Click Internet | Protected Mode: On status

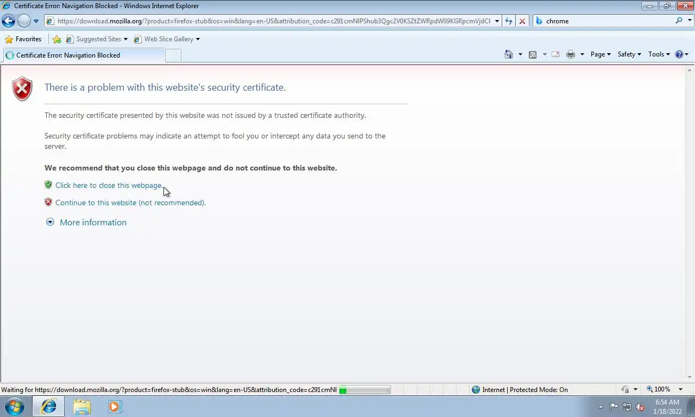[x=520, y=389]
